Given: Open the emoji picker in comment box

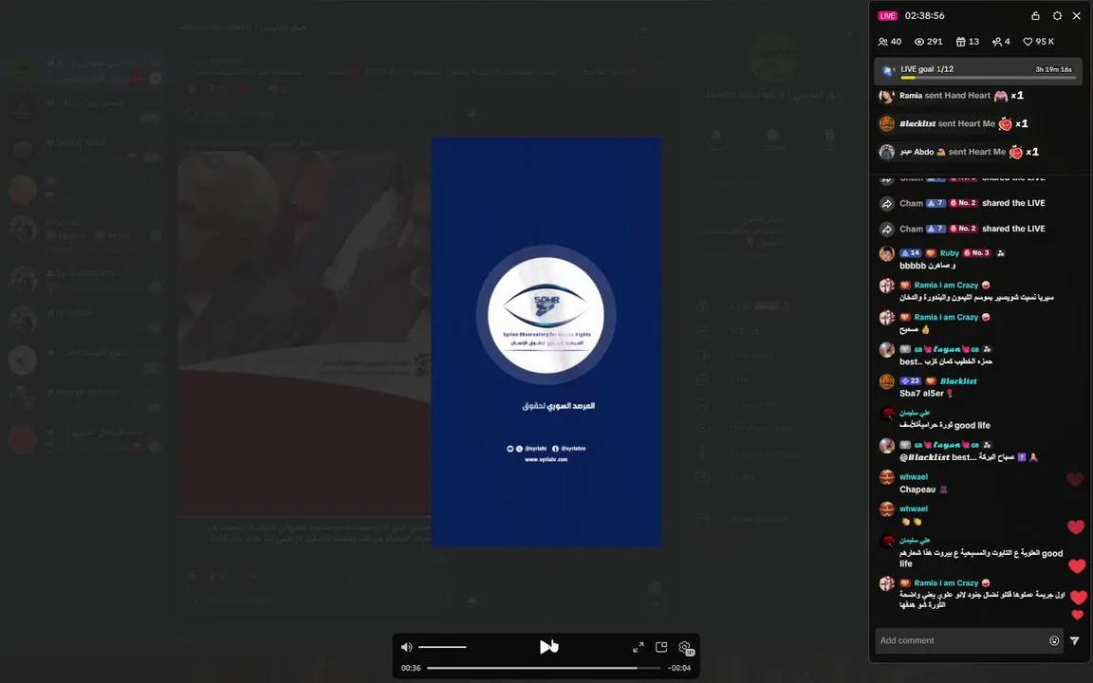Looking at the screenshot, I should coord(1054,640).
